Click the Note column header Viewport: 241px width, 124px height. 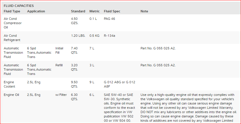[144, 11]
